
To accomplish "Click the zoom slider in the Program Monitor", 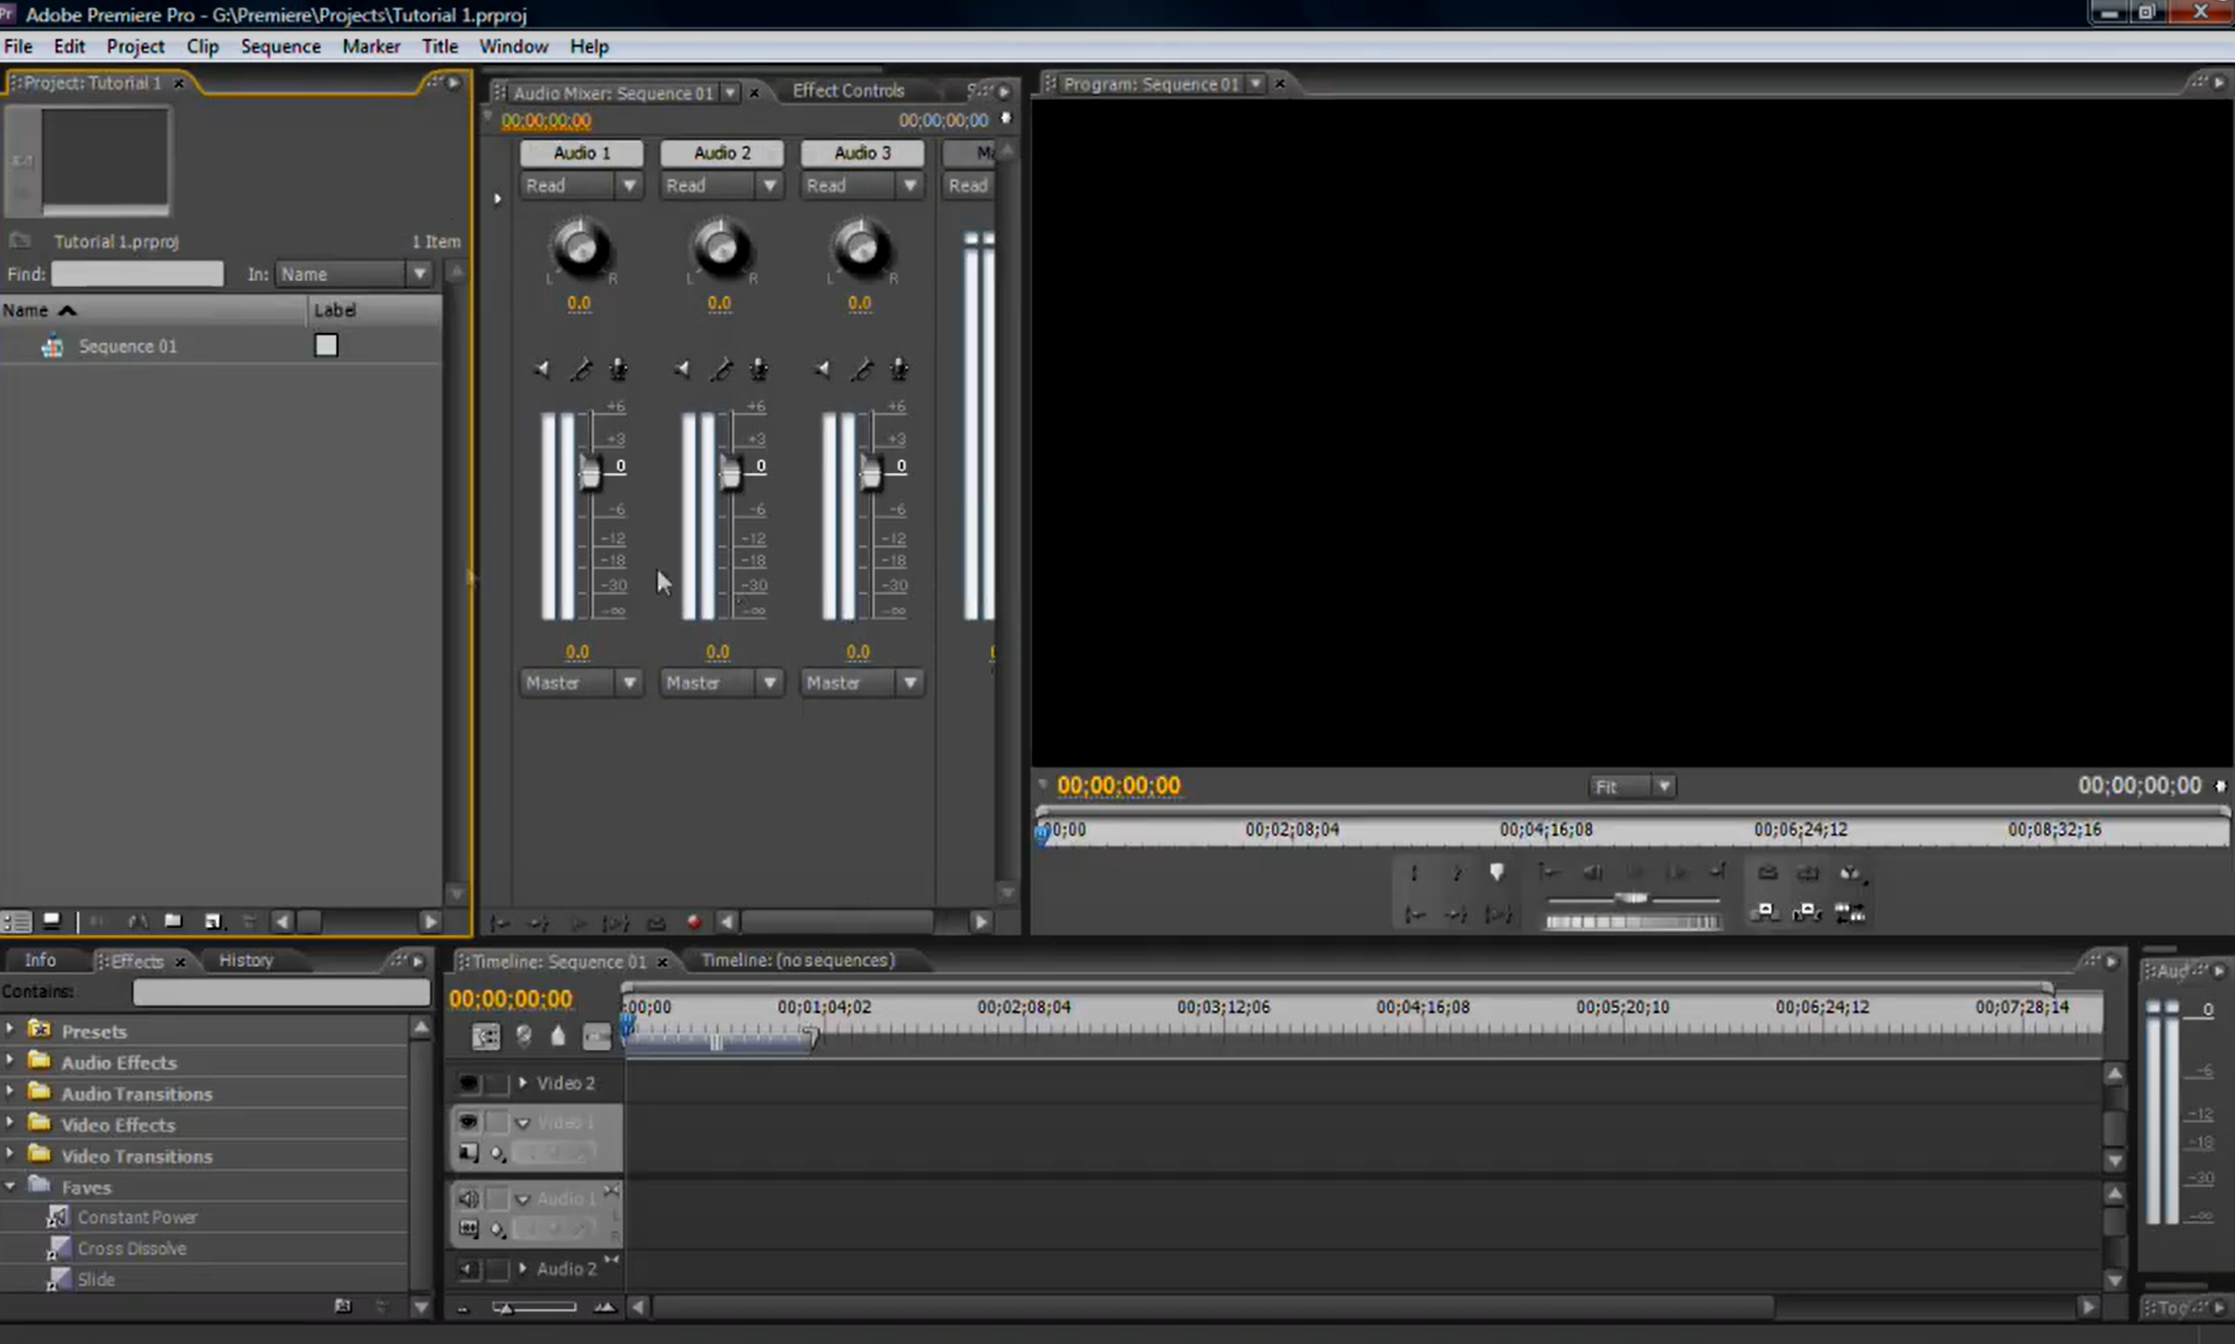I will point(1631,899).
